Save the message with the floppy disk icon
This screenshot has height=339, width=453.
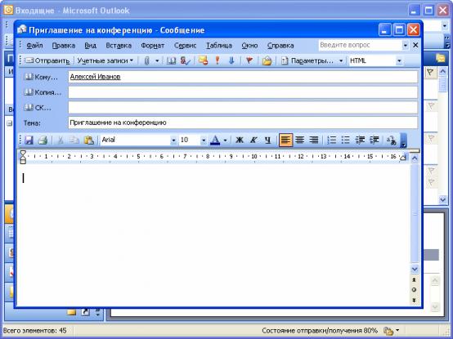(x=29, y=141)
